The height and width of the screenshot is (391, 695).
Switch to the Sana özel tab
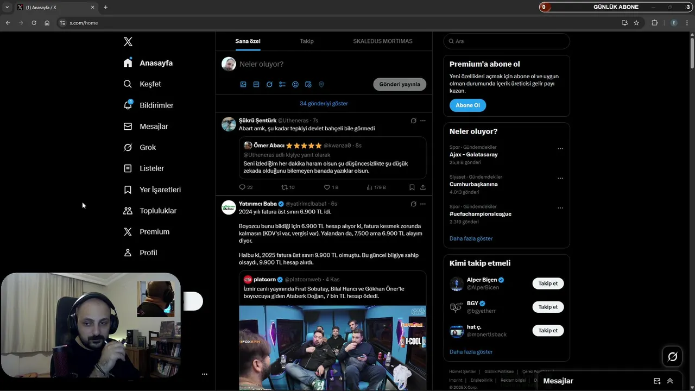[248, 41]
